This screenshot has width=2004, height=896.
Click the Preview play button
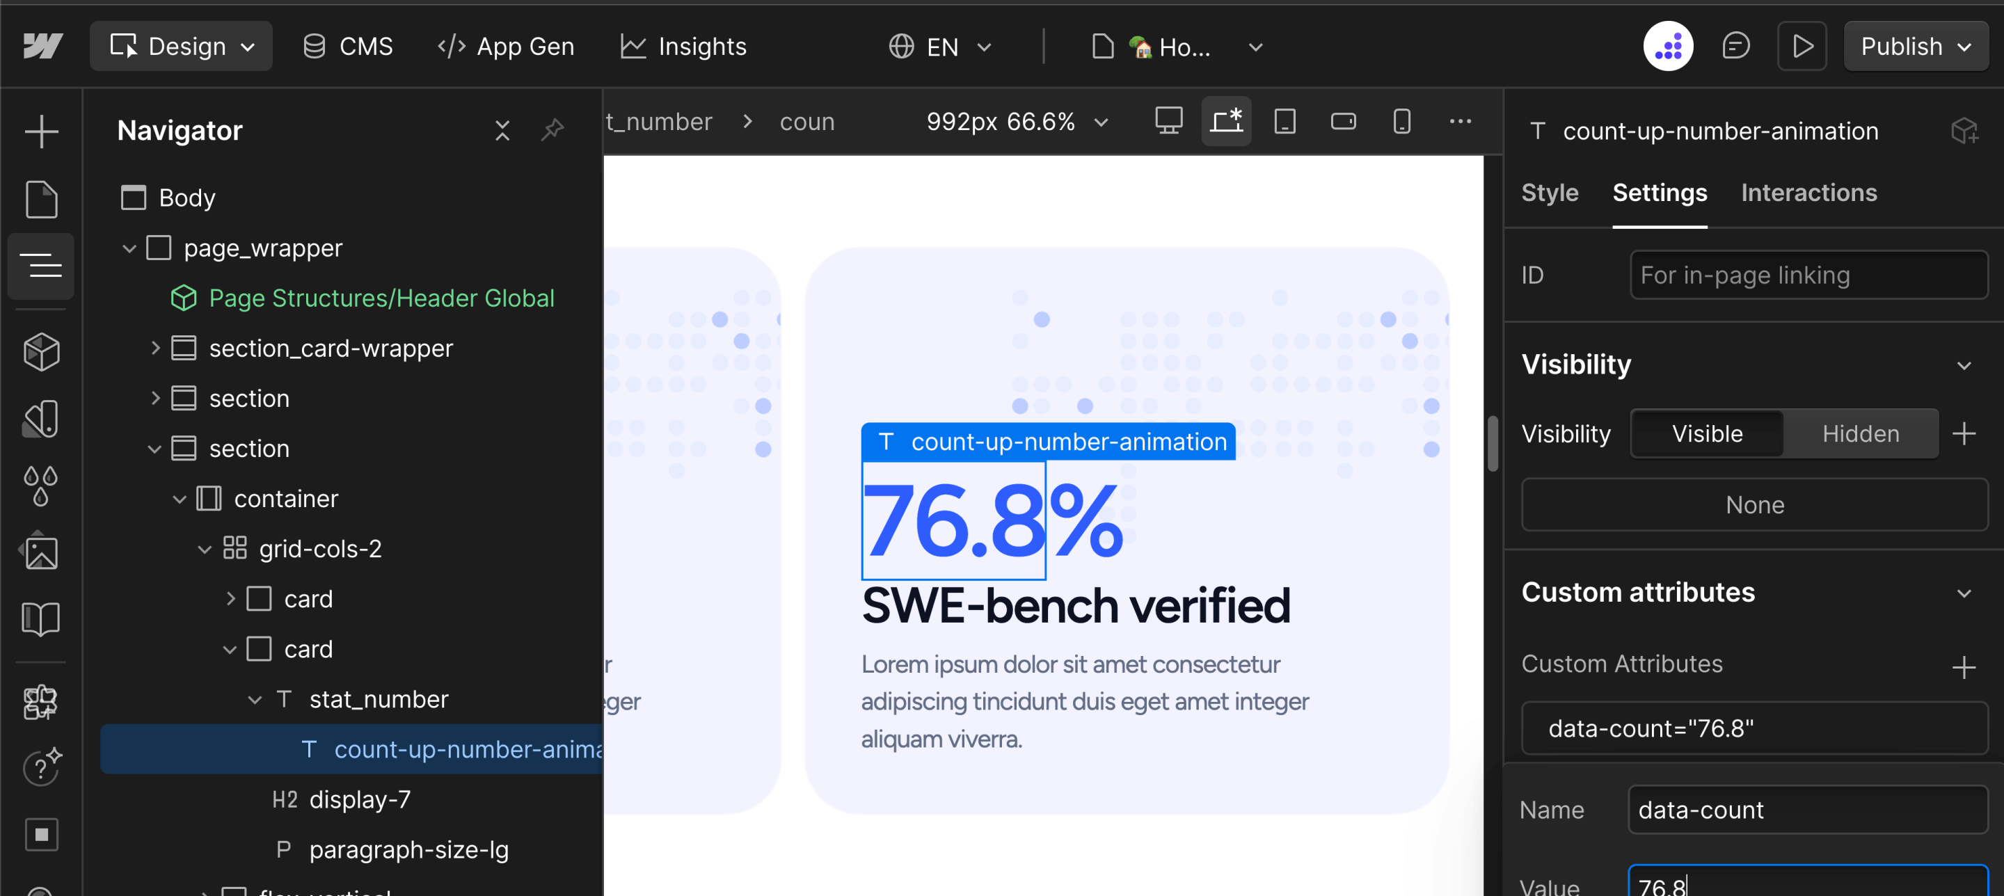tap(1802, 47)
